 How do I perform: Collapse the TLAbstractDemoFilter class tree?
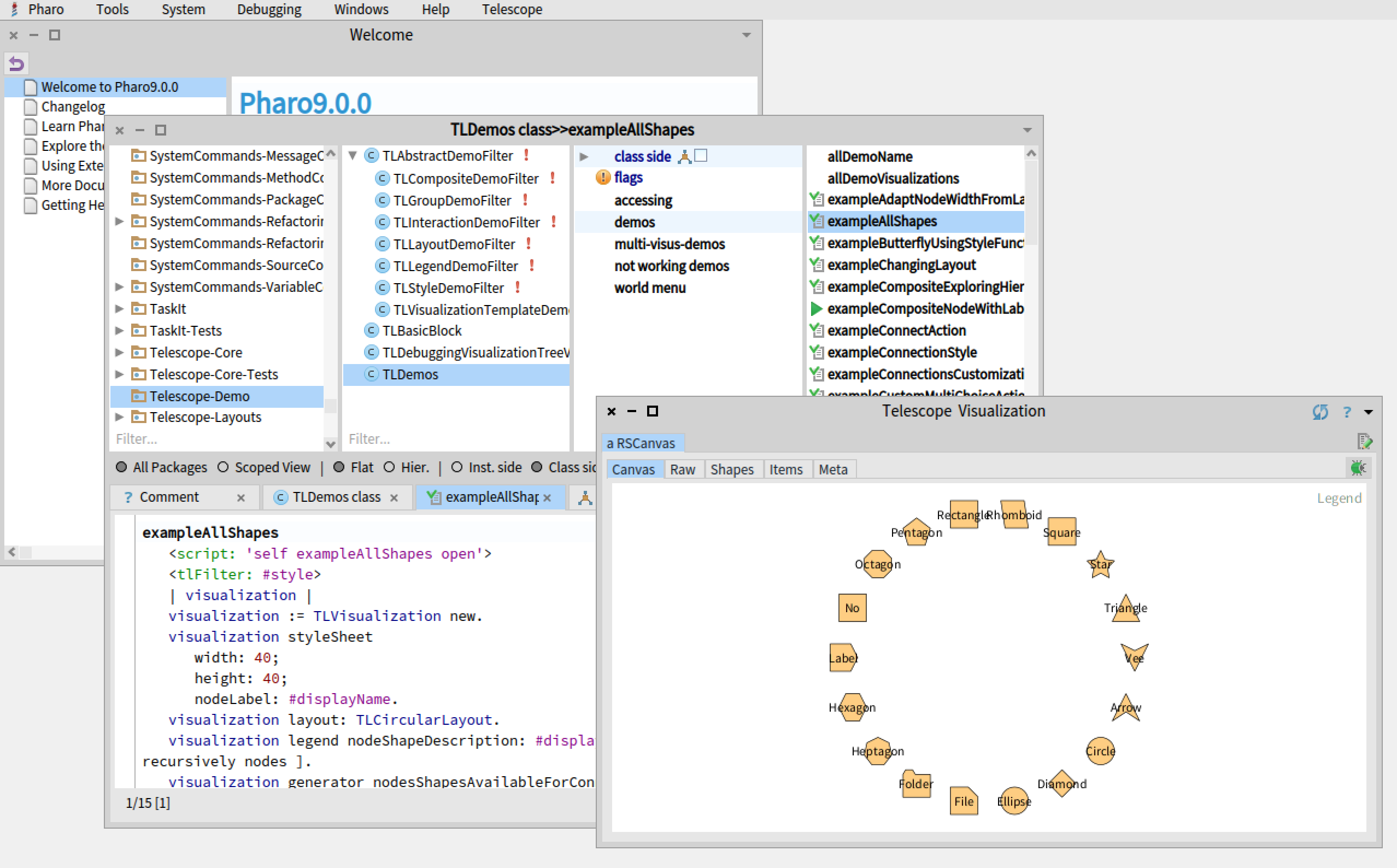pos(353,156)
